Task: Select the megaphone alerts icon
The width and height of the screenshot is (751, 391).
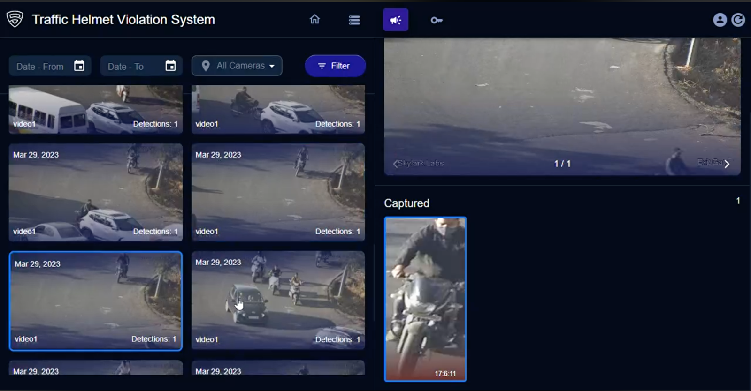Action: (395, 20)
